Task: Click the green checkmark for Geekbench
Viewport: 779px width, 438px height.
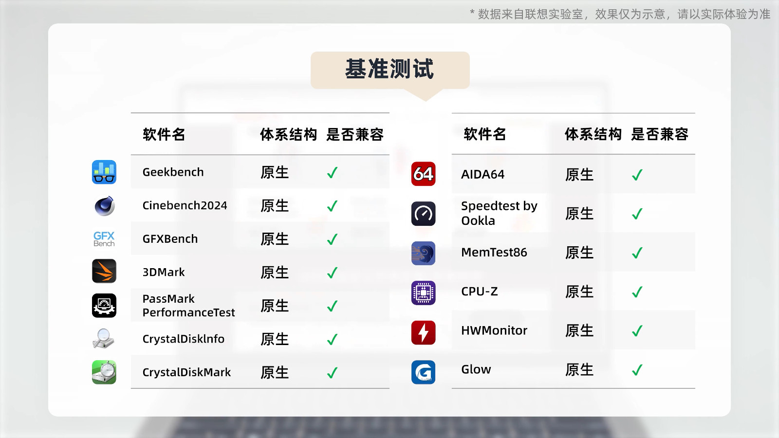Action: pyautogui.click(x=333, y=173)
